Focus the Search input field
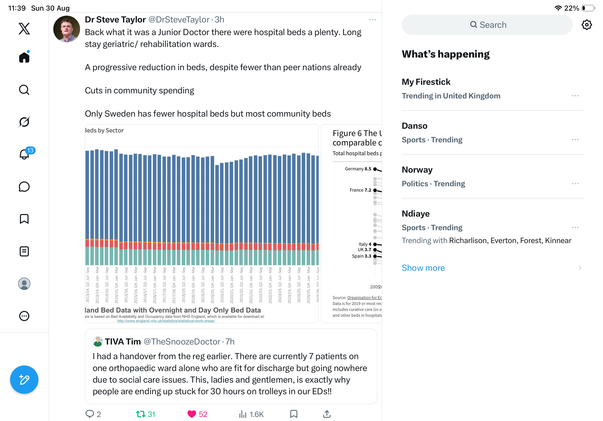The height and width of the screenshot is (421, 603). (487, 25)
